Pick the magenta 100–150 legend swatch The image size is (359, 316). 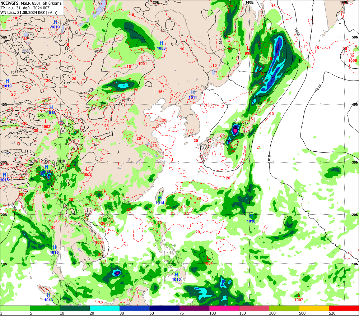click(224, 308)
